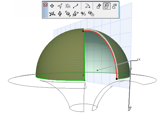
Task: Click the black node atop the red profile
Action: (83, 31)
